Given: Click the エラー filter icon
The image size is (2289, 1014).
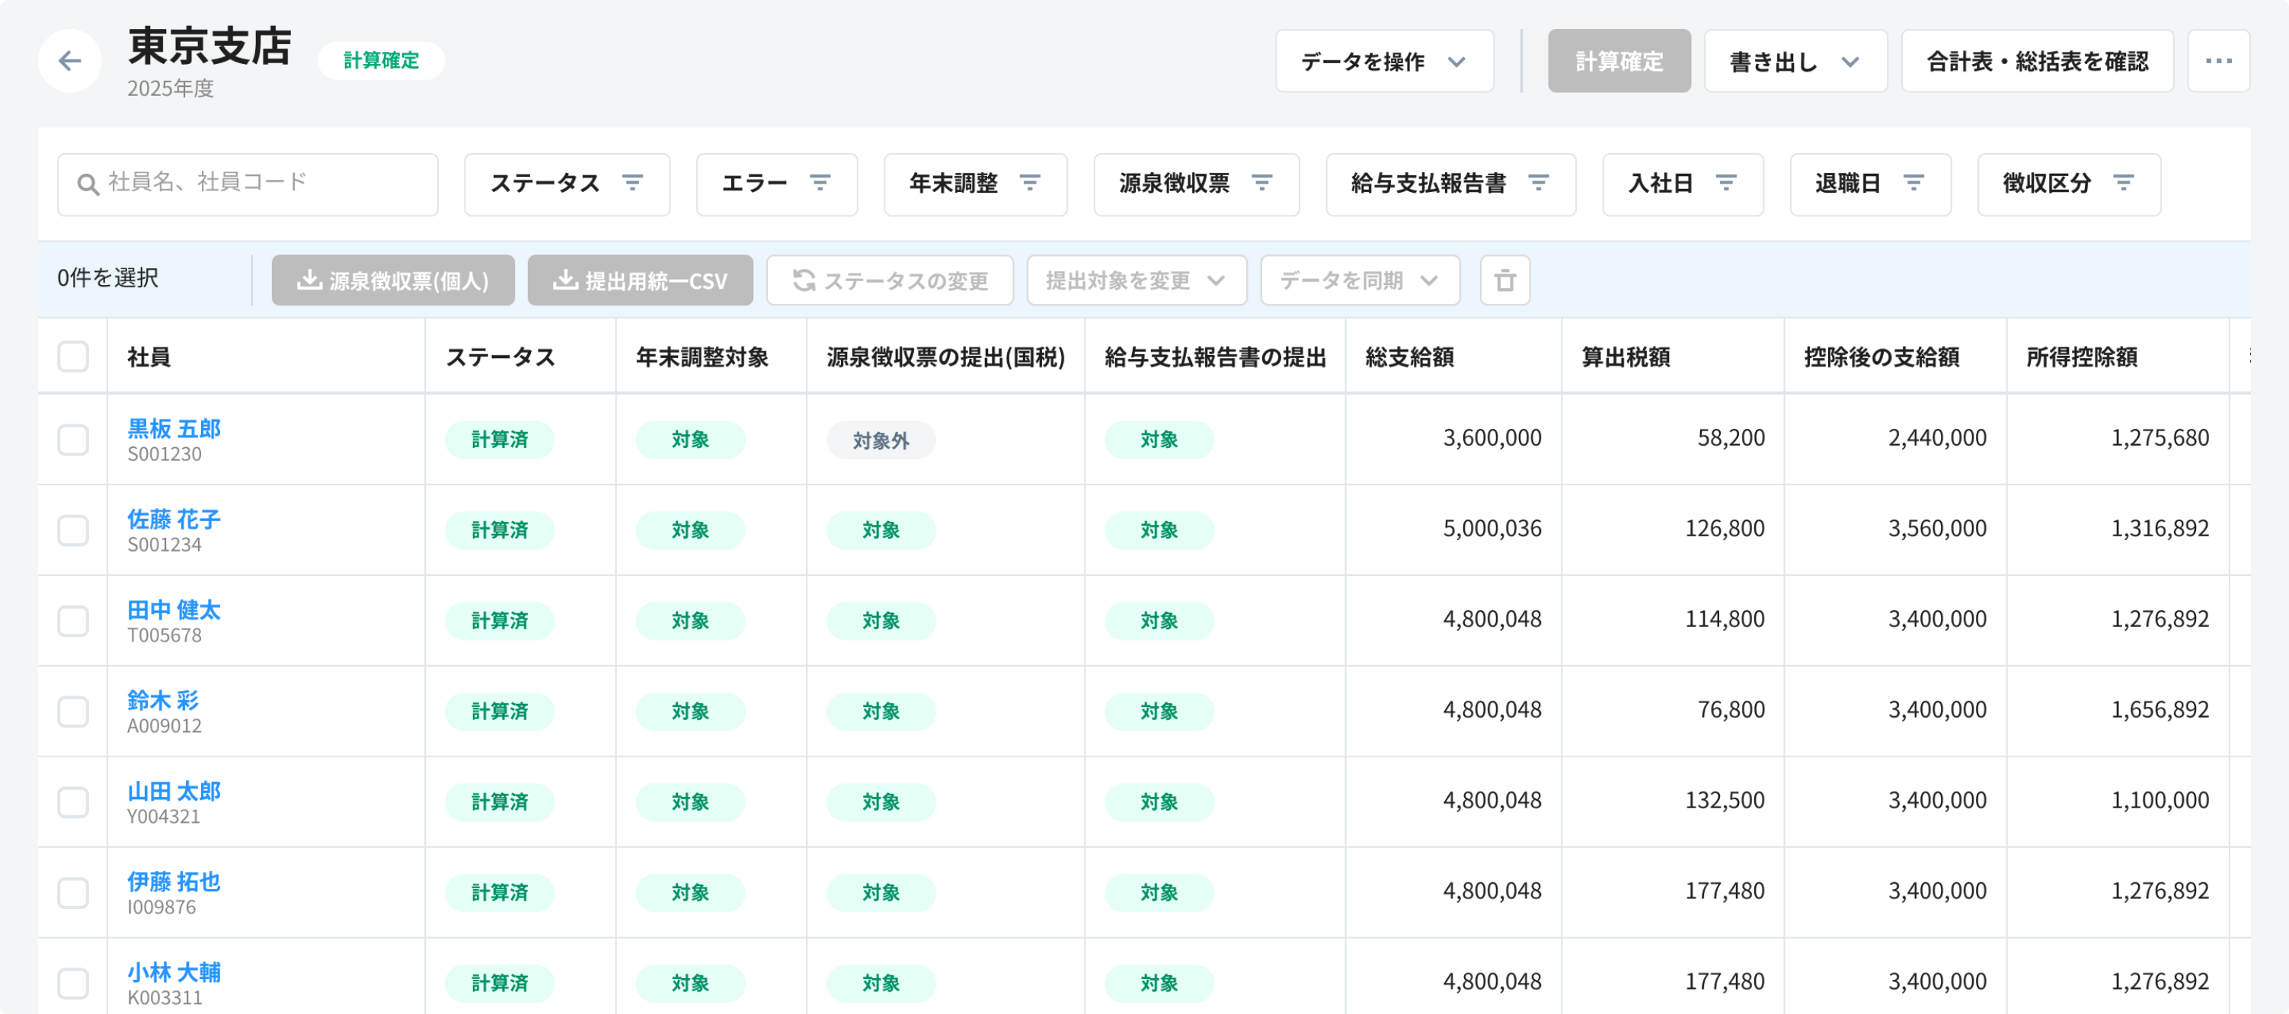Looking at the screenshot, I should coord(820,183).
